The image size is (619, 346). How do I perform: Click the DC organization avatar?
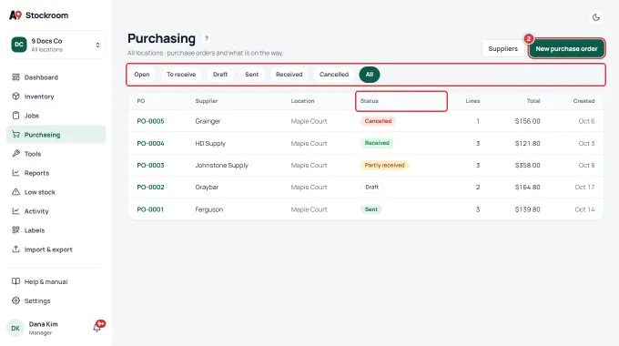pyautogui.click(x=19, y=45)
